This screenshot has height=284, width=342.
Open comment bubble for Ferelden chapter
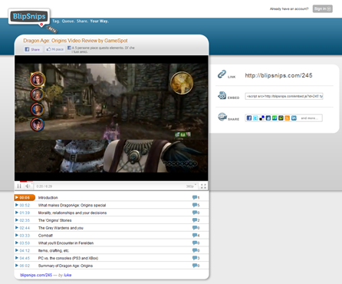tap(196, 243)
